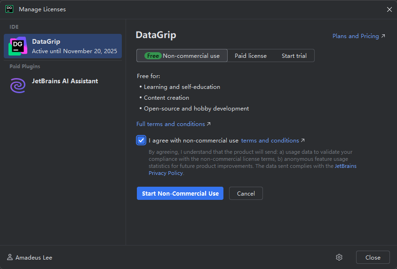397x269 pixels.
Task: Click the 'Free for:' label
Action: (148, 76)
